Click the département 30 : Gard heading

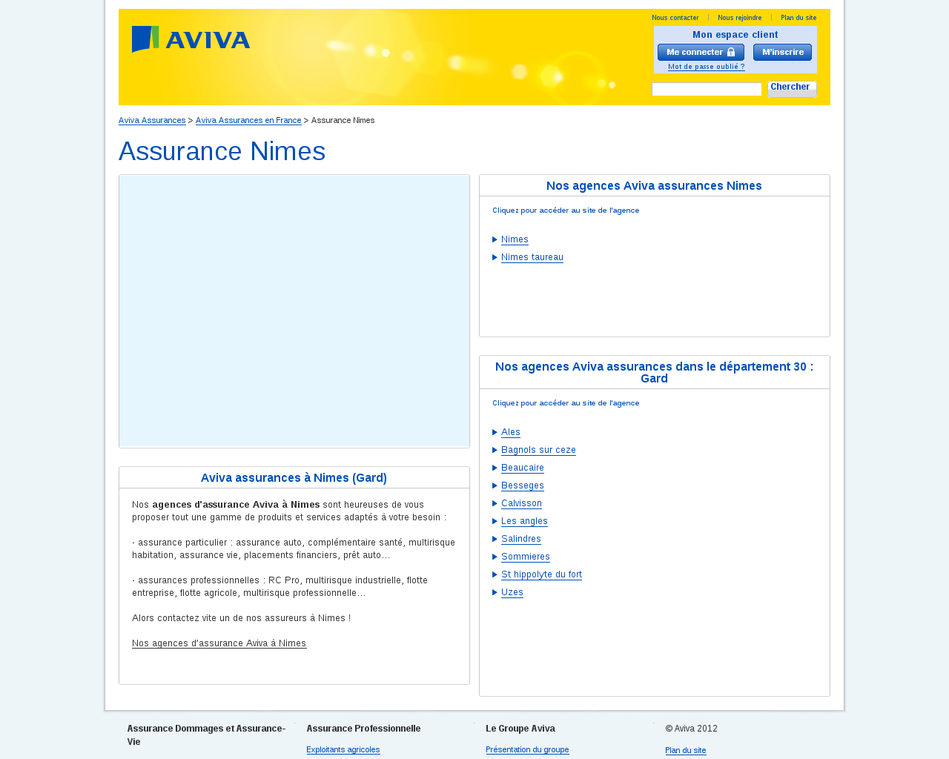tap(654, 372)
